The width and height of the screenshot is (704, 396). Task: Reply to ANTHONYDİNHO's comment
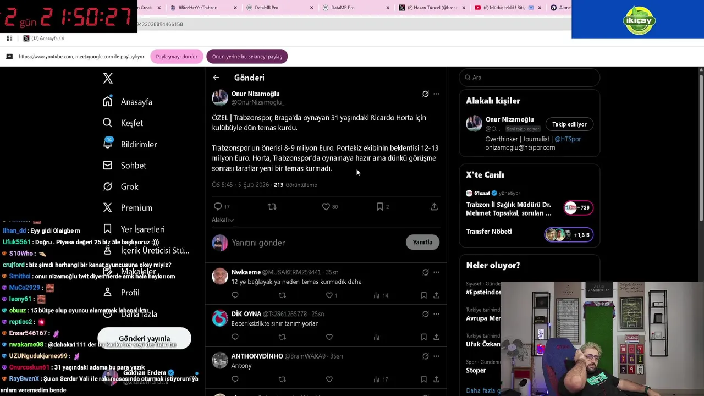pos(235,379)
